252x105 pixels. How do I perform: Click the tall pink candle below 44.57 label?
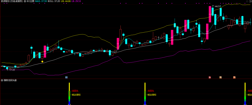click(210, 14)
